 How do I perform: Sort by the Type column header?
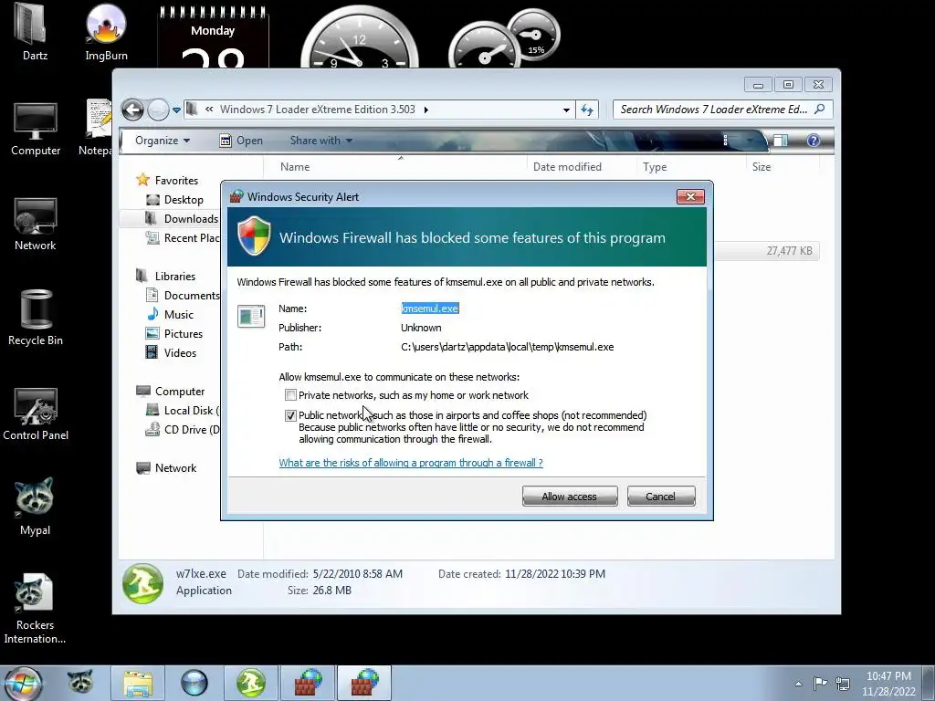pyautogui.click(x=655, y=167)
